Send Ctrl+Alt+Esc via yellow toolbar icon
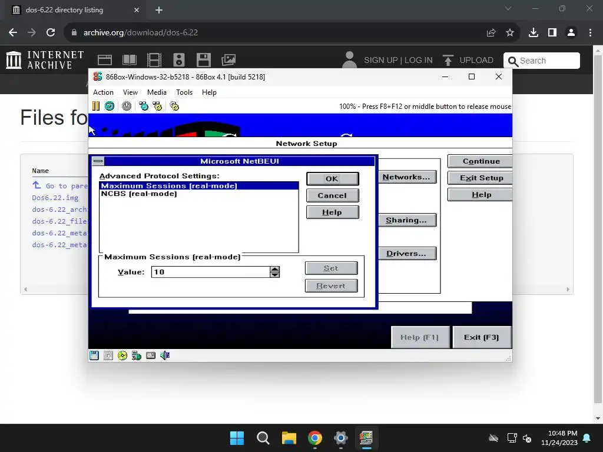The image size is (603, 452). tap(157, 106)
